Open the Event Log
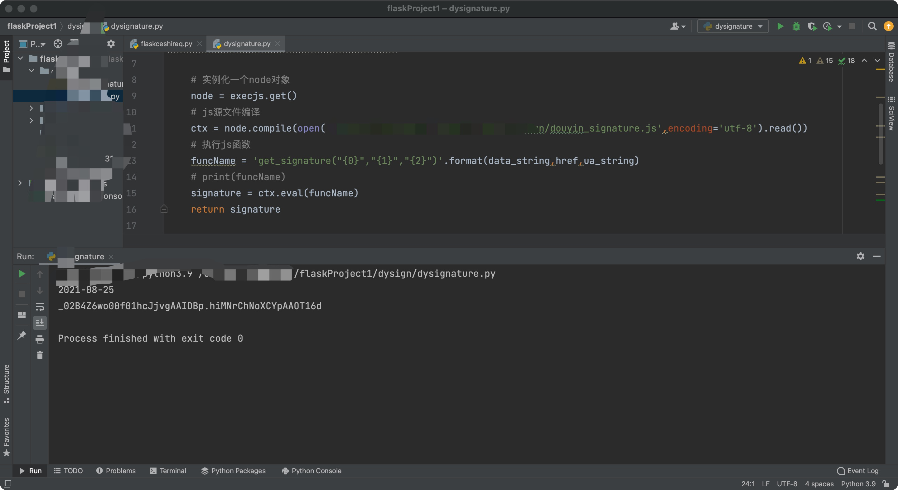The width and height of the screenshot is (898, 490). pyautogui.click(x=857, y=470)
